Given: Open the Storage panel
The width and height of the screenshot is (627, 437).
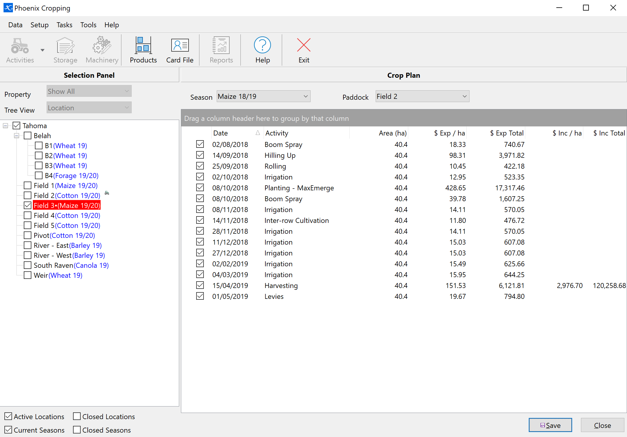Looking at the screenshot, I should tap(66, 49).
